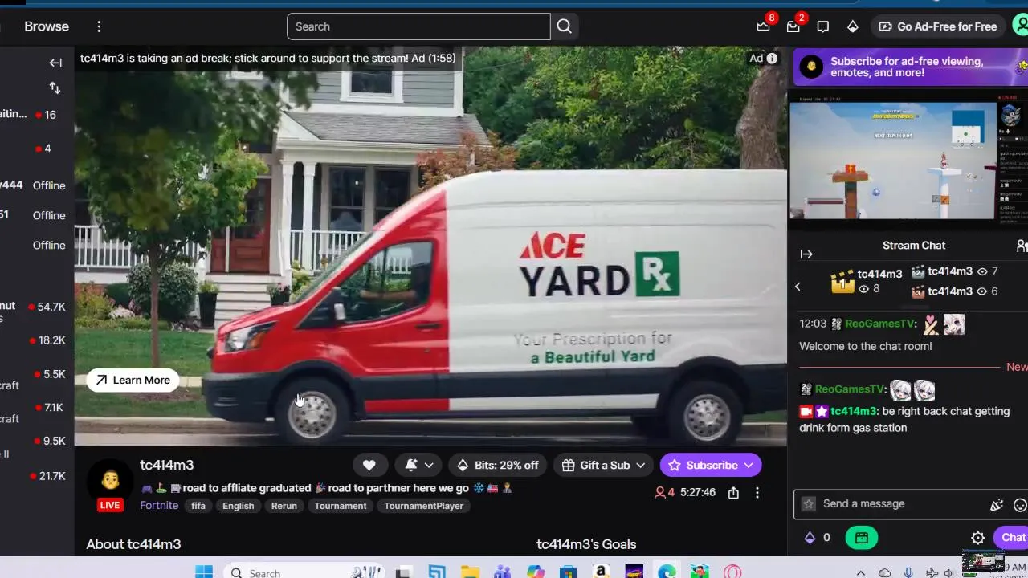Click the Subscribe for ad-free viewing banner
Viewport: 1028px width, 578px height.
[x=911, y=67]
